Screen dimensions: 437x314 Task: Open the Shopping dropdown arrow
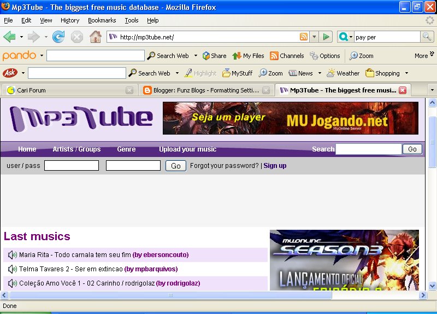pos(406,73)
